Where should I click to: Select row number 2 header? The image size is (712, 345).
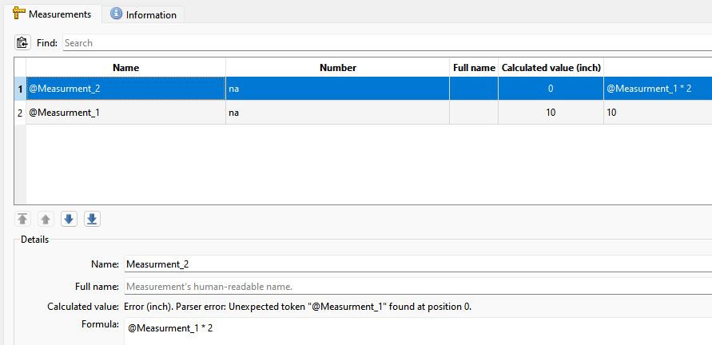[x=20, y=113]
